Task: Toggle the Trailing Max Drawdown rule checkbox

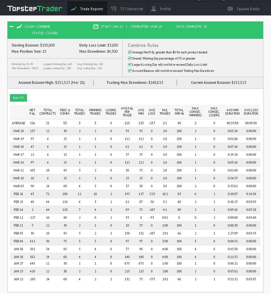Action: click(130, 71)
